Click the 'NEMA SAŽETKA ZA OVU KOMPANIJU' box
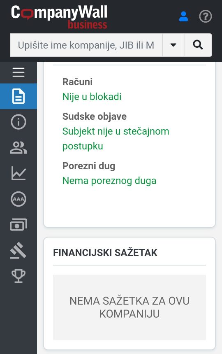 click(x=129, y=307)
